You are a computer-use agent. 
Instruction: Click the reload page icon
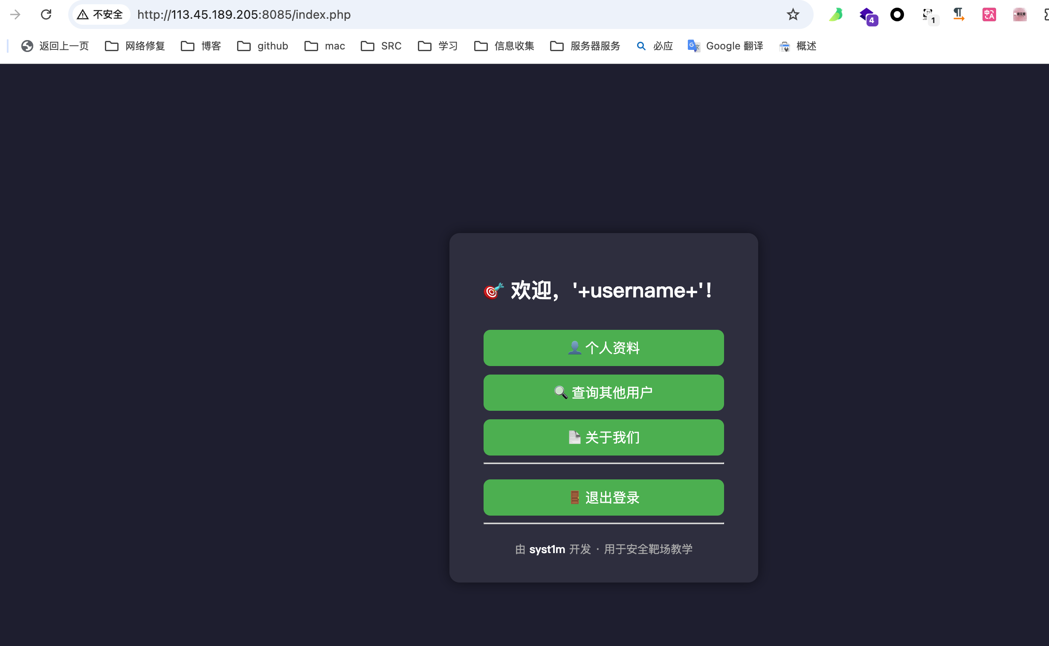tap(46, 14)
